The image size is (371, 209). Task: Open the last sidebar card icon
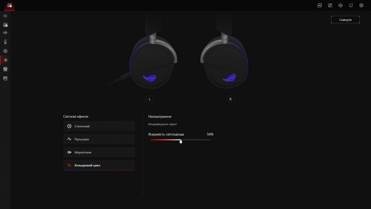click(x=5, y=78)
